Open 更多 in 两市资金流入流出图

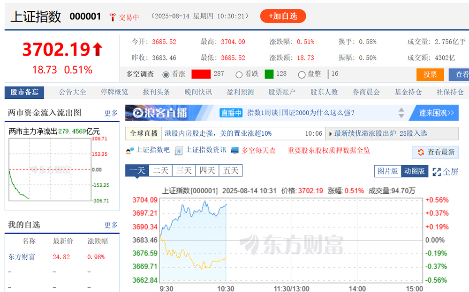(111, 113)
